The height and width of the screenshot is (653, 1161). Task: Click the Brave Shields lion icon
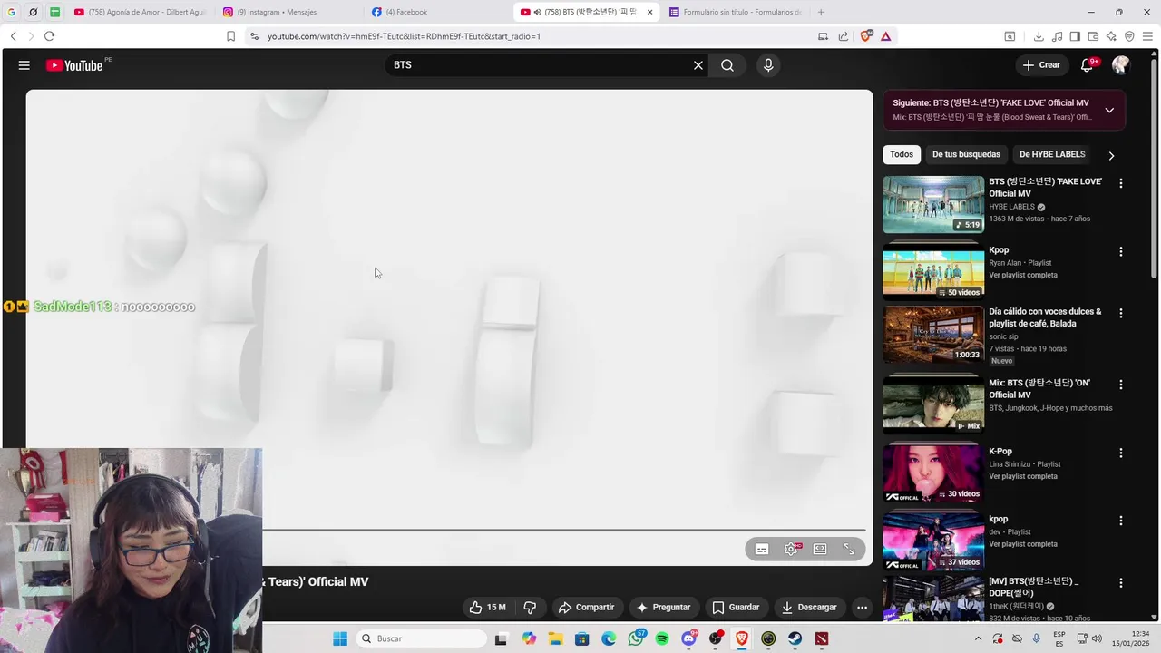(866, 36)
